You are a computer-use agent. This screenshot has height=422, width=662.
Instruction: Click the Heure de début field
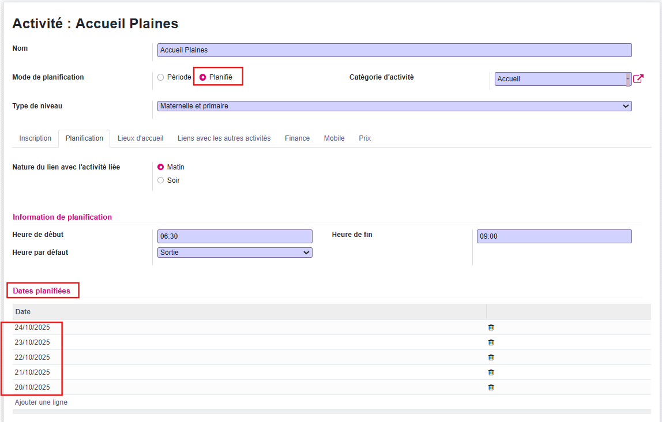pyautogui.click(x=235, y=236)
